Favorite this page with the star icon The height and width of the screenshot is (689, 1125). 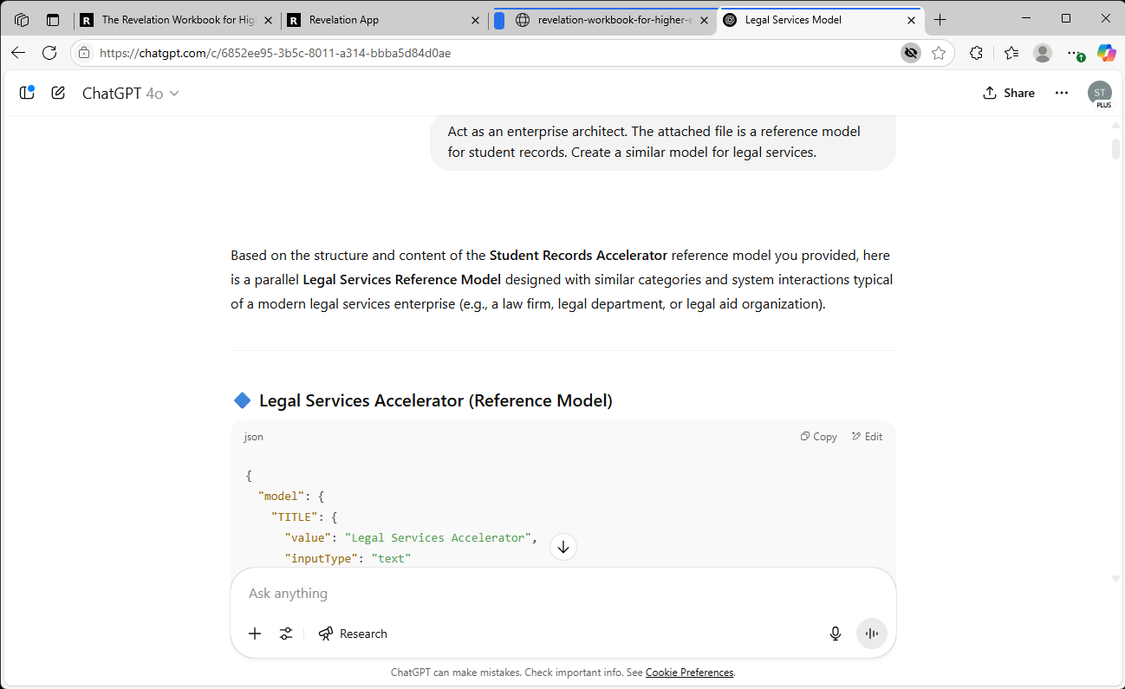939,53
